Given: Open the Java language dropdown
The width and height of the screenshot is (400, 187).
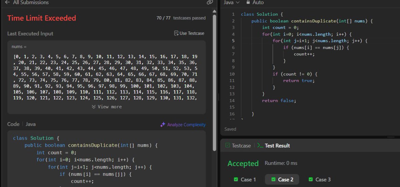Looking at the screenshot, I should 232,2.
